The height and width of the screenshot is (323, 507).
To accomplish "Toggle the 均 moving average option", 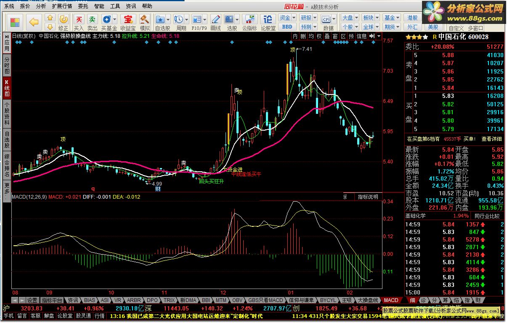I will pyautogui.click(x=311, y=37).
